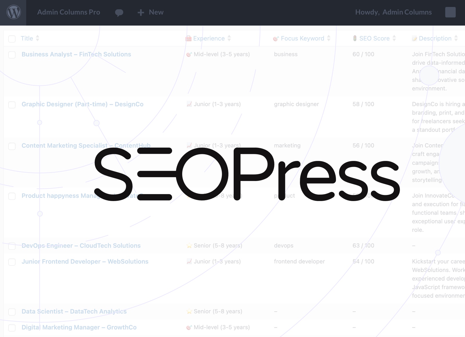Open the New menu item

point(156,12)
